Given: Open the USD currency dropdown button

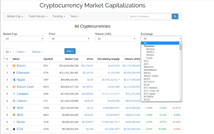Looking at the screenshot, I should pos(70,51).
